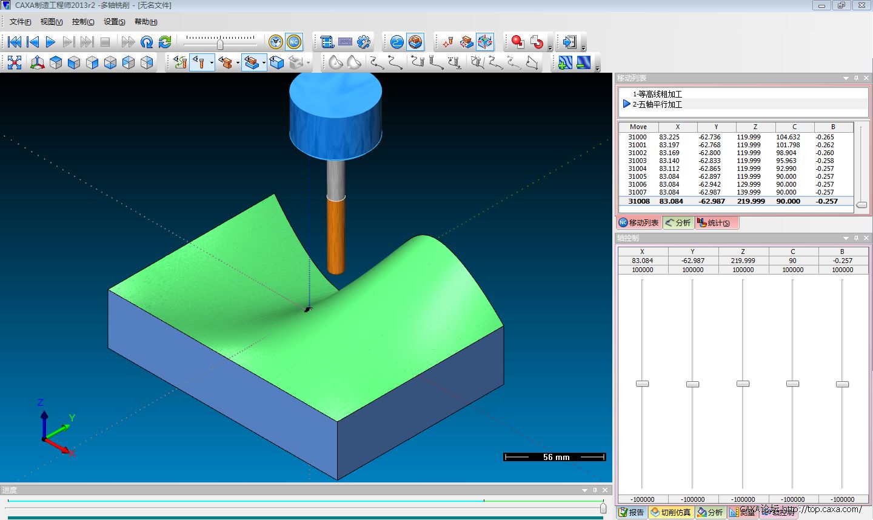
Task: Click the add blue surface plus icon
Action: point(565,62)
